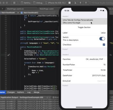Tap the Toggle Section button
This screenshot has width=113, height=110.
click(84, 27)
